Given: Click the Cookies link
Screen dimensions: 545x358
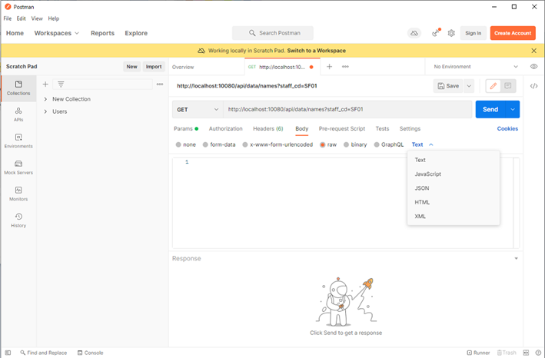Looking at the screenshot, I should point(507,129).
